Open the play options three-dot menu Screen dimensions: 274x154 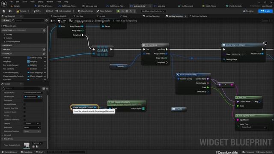[x=134, y=11]
